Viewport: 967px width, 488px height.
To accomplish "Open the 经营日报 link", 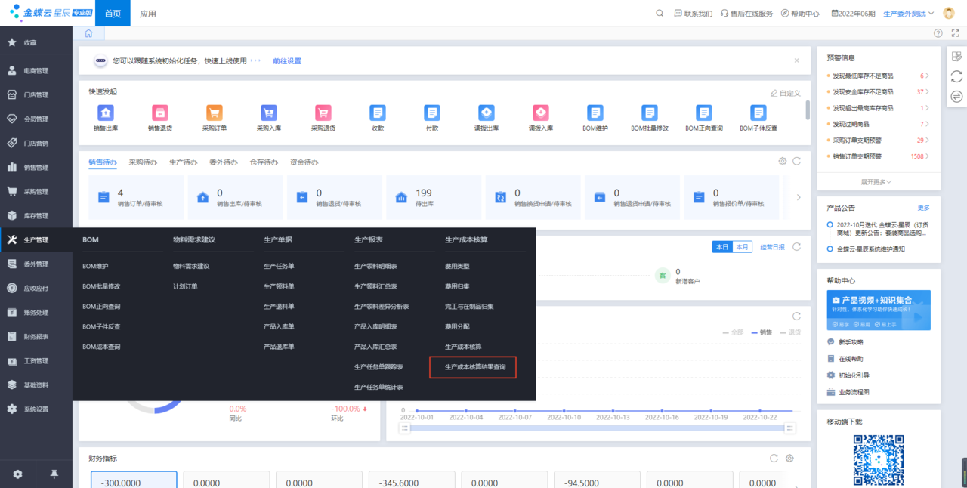I will click(x=772, y=247).
